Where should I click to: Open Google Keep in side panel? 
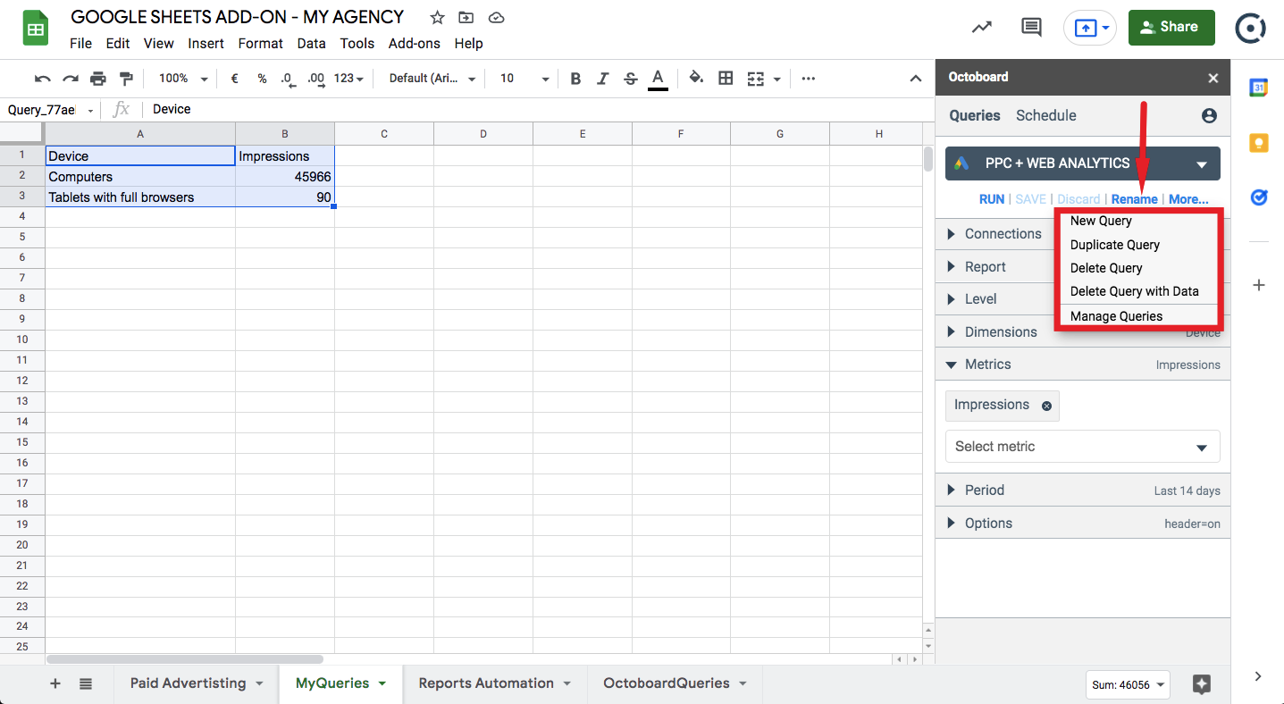[x=1258, y=143]
